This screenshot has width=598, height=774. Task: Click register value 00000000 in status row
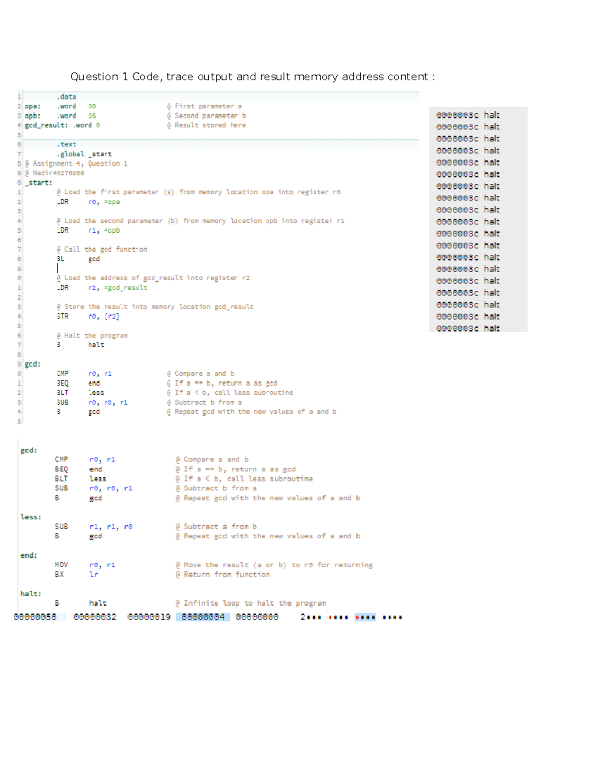[258, 617]
